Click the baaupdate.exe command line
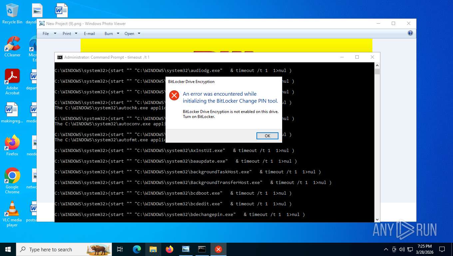This screenshot has height=256, width=453. pyautogui.click(x=176, y=161)
